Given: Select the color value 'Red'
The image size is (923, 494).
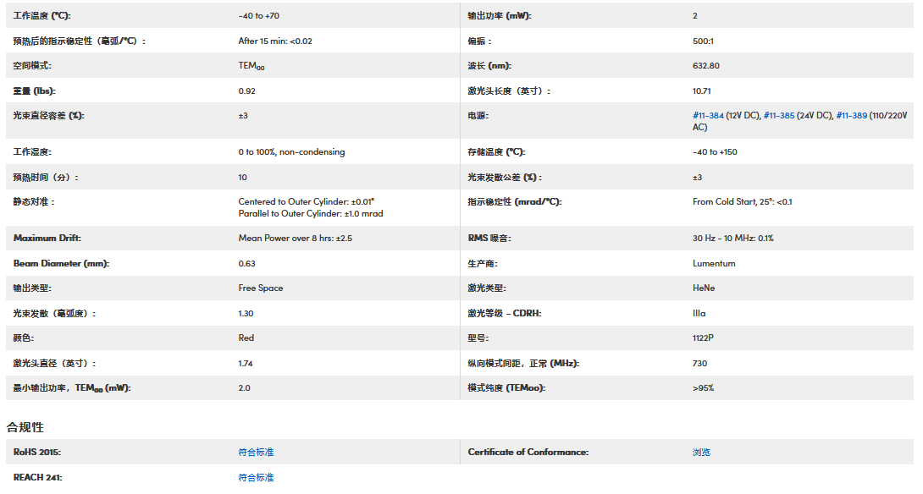Looking at the screenshot, I should [x=246, y=338].
